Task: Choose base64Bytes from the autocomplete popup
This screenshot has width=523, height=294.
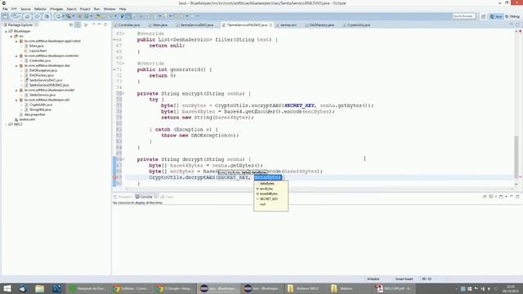Action: [x=270, y=194]
